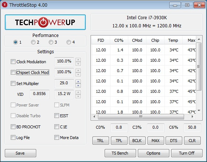The width and height of the screenshot is (207, 162).
Task: Click the C0% cell showing 1.4
Action: point(119,50)
